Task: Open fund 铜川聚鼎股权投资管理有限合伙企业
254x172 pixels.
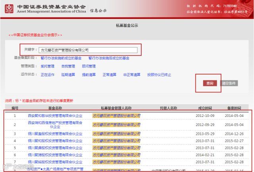Action: pos(55,148)
